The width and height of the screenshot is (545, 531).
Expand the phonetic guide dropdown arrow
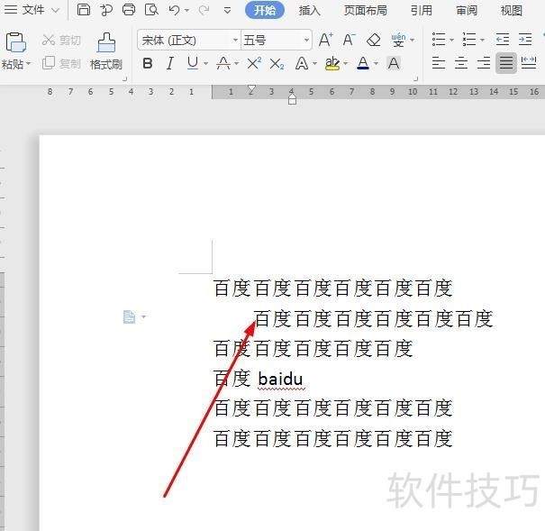[x=412, y=41]
